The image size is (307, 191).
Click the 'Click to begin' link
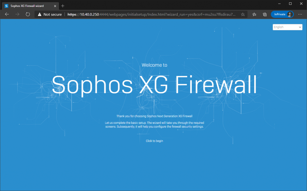[x=154, y=141]
